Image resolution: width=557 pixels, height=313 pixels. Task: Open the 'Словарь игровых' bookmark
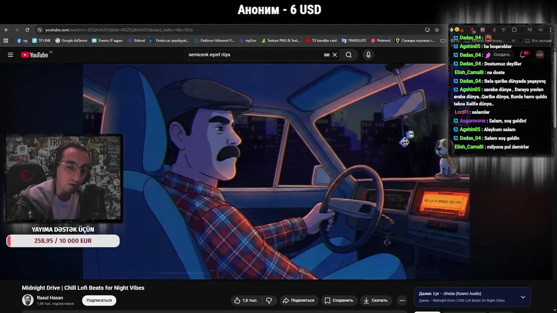415,40
